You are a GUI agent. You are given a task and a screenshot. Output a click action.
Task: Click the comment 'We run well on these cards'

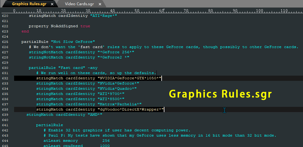[96, 73]
